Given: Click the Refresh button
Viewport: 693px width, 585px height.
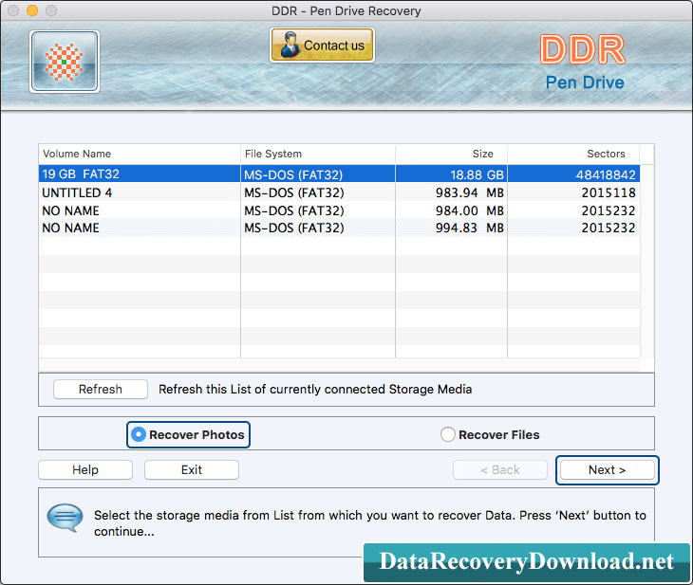Looking at the screenshot, I should (101, 390).
